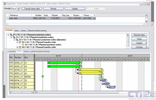Click the P1 planned production orders tree icon

pos(11,35)
